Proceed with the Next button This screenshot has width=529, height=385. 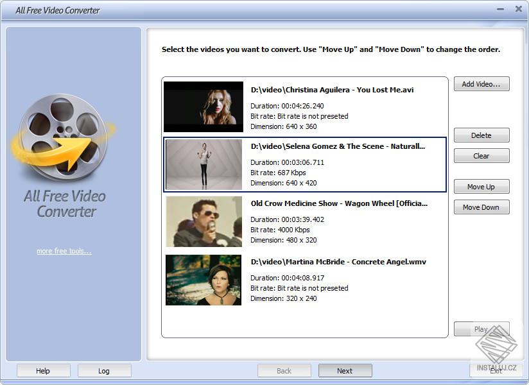coord(345,370)
